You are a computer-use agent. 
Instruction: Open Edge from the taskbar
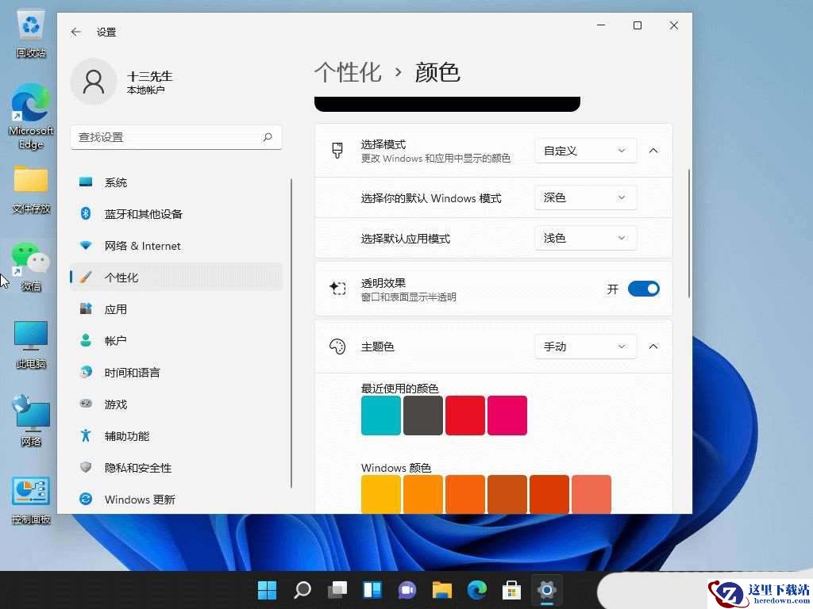pos(477,590)
